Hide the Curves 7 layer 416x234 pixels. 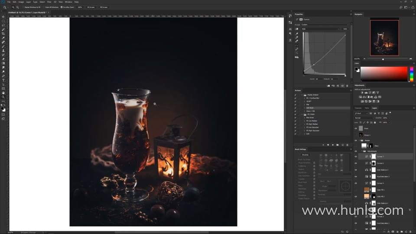click(356, 156)
